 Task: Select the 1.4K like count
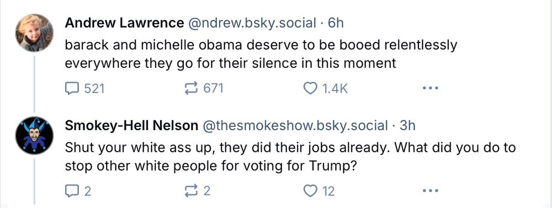335,89
